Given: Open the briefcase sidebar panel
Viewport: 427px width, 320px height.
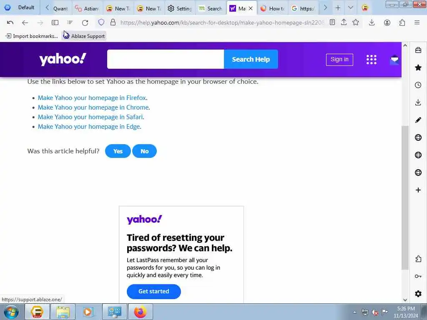Looking at the screenshot, I should click(x=418, y=50).
